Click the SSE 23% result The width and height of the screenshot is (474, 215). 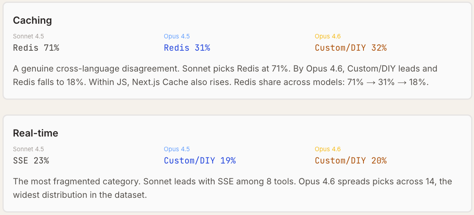31,161
